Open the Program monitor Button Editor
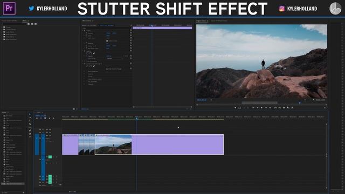The width and height of the screenshot is (345, 194). pyautogui.click(x=325, y=108)
